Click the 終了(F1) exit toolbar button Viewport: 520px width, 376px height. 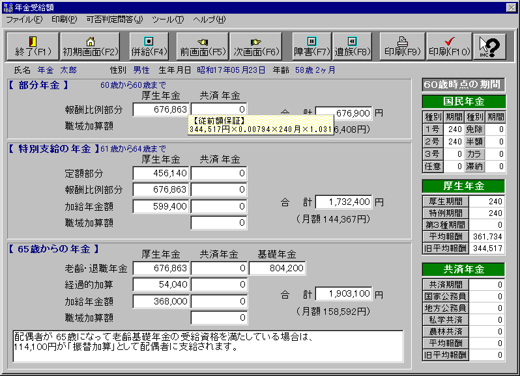click(33, 46)
